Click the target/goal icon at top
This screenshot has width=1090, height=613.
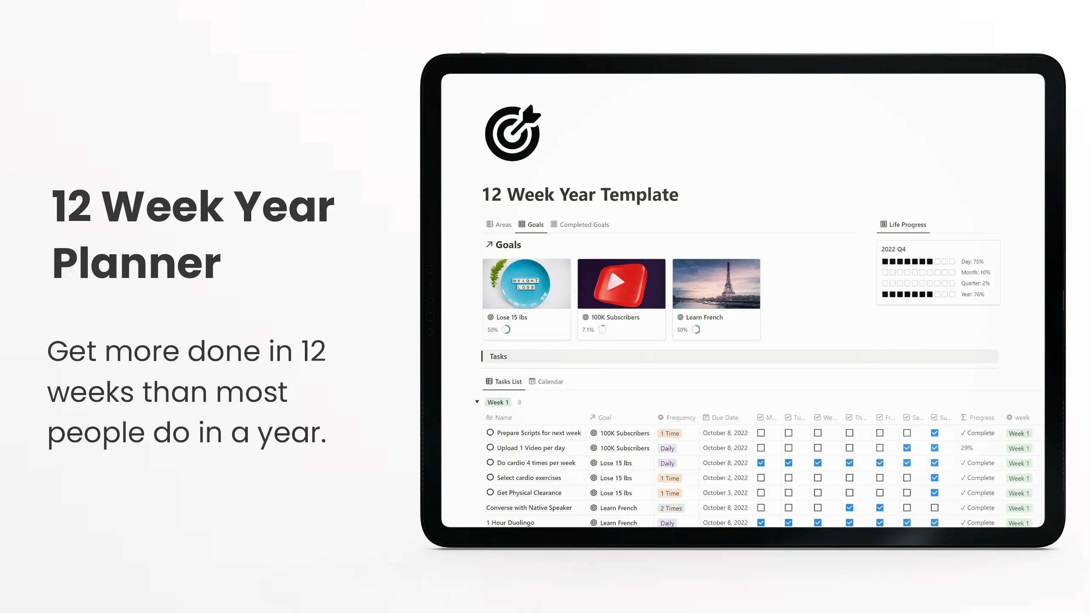tap(512, 133)
